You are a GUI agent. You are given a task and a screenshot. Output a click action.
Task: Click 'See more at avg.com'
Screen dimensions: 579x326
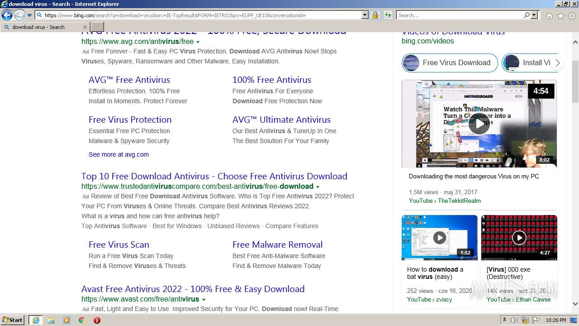pyautogui.click(x=119, y=154)
